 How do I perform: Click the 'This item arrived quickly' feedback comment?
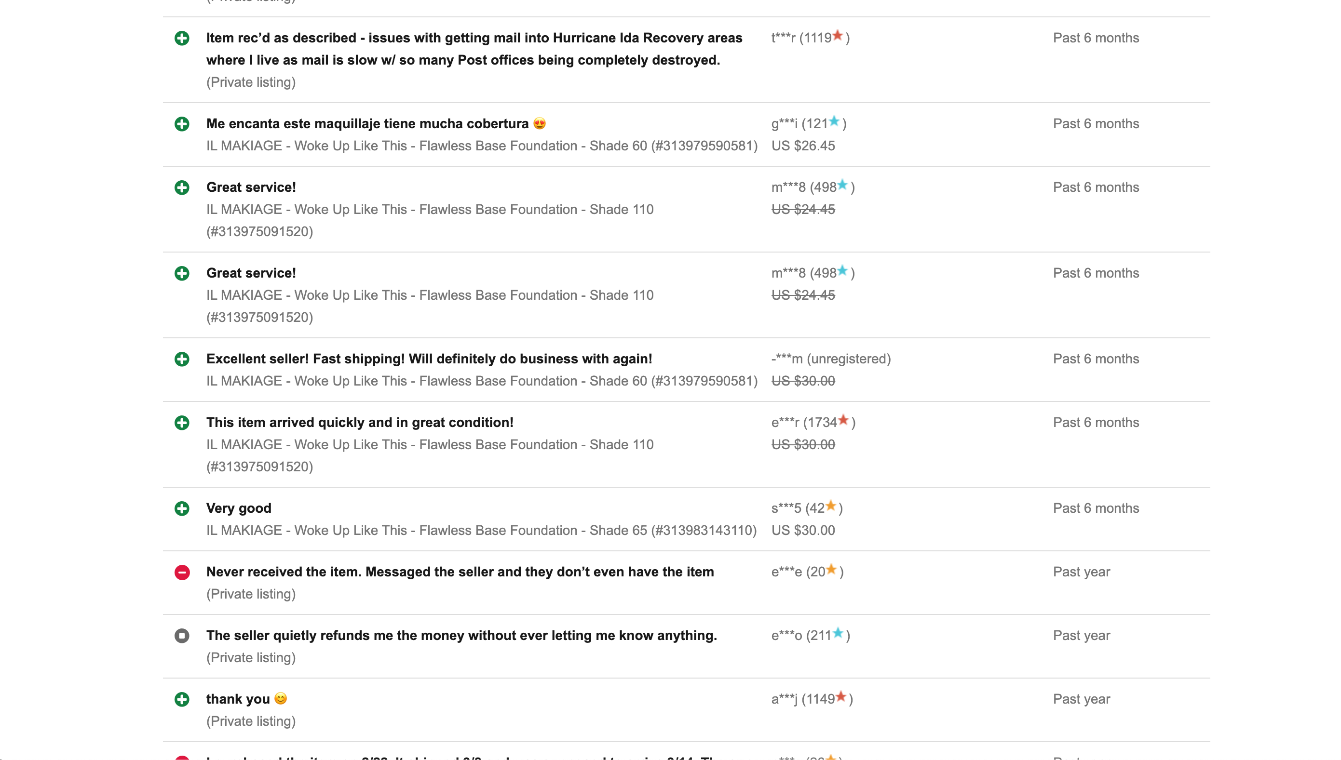(359, 422)
